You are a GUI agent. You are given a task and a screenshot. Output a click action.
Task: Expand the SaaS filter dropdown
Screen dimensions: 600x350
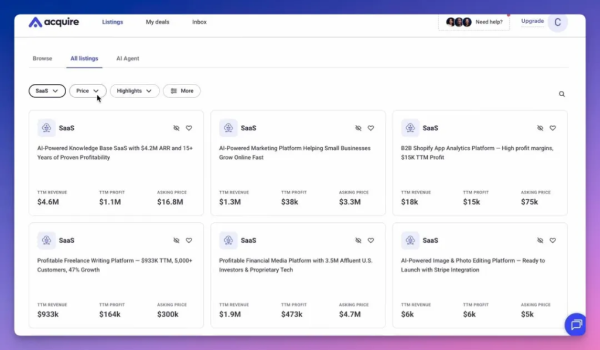point(47,91)
